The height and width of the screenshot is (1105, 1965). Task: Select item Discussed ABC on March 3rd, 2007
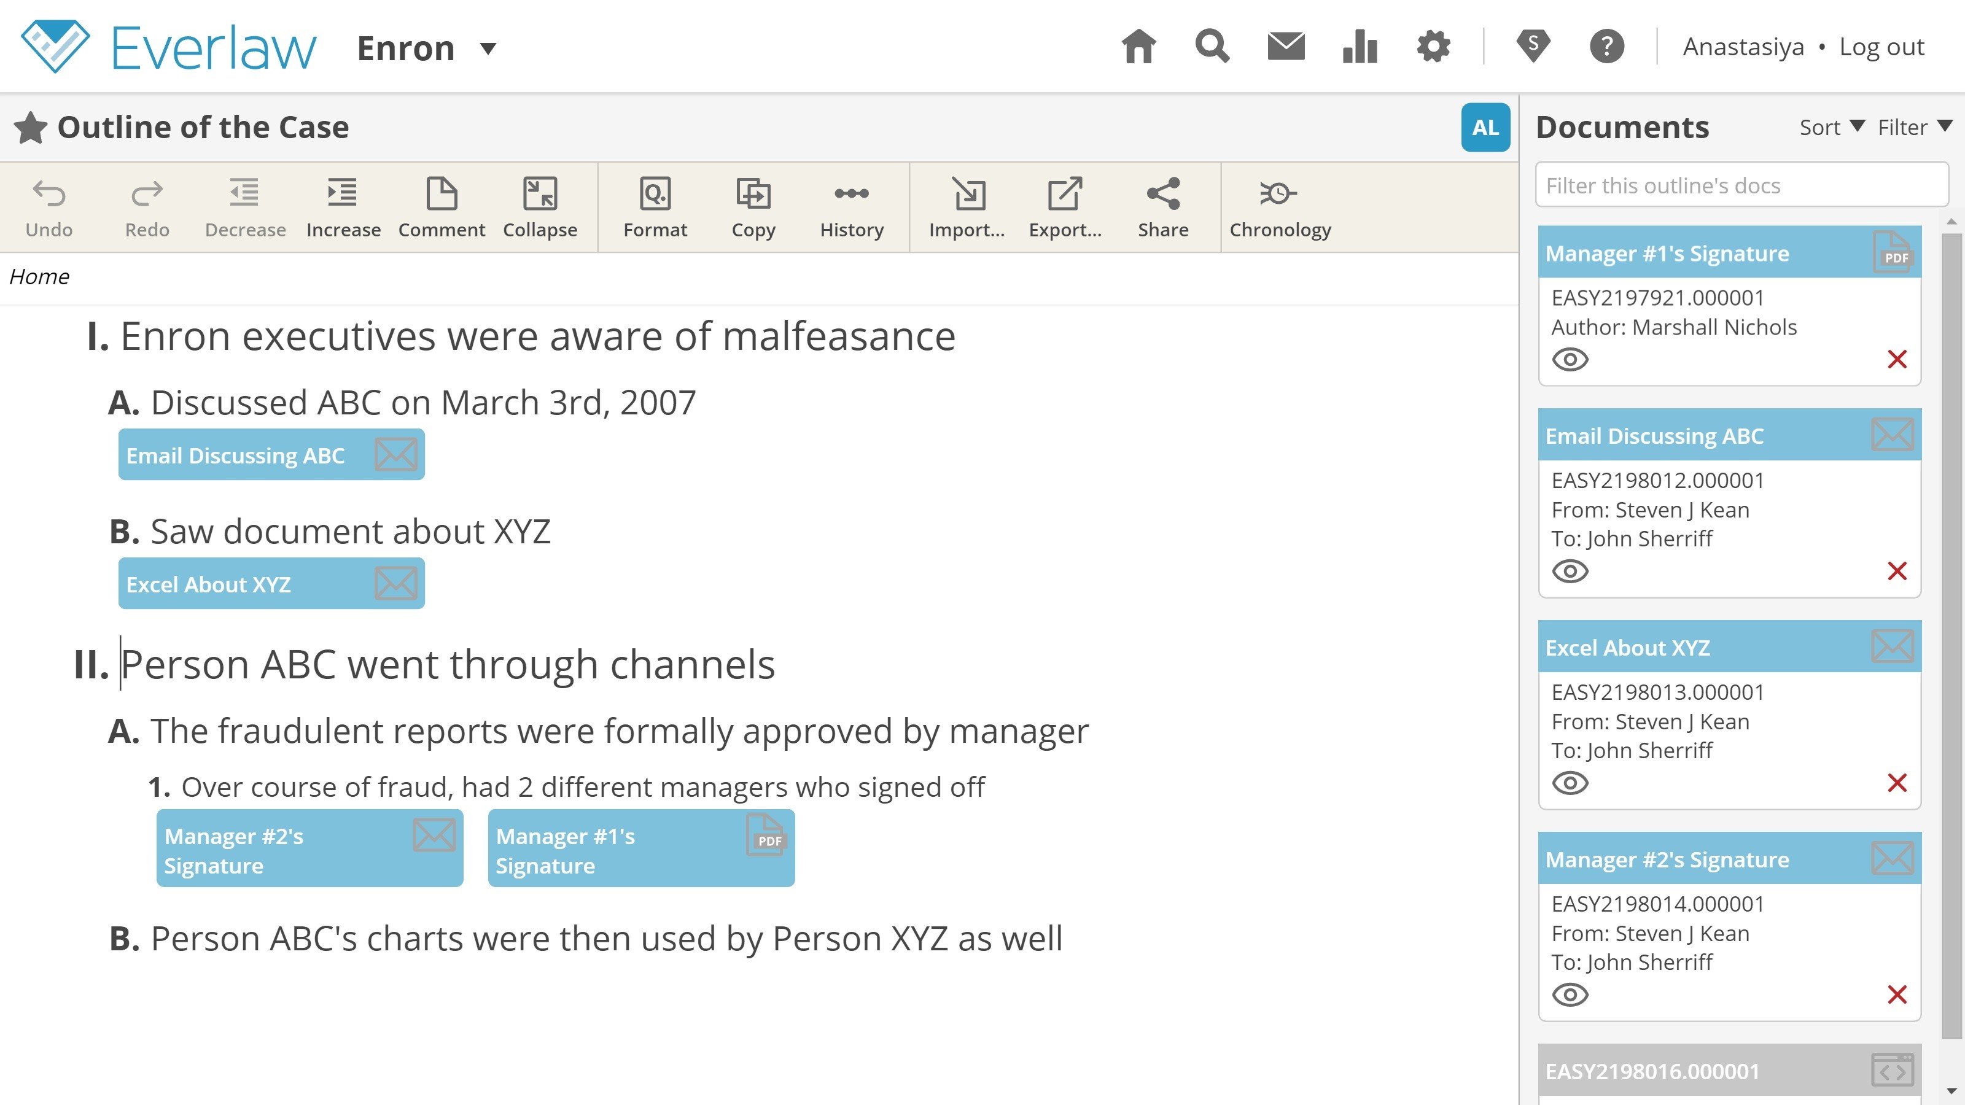423,402
